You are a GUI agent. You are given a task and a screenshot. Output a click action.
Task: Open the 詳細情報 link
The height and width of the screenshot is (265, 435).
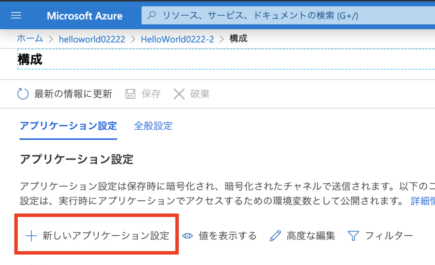[423, 201]
